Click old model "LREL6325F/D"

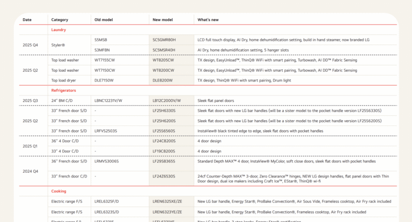pos(107,202)
